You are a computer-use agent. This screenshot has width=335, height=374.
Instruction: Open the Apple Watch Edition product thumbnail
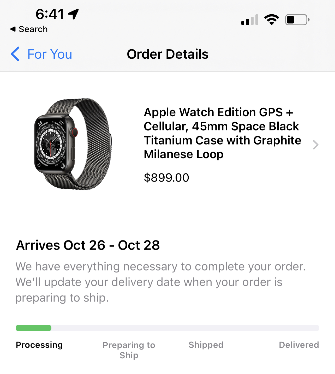(73, 144)
